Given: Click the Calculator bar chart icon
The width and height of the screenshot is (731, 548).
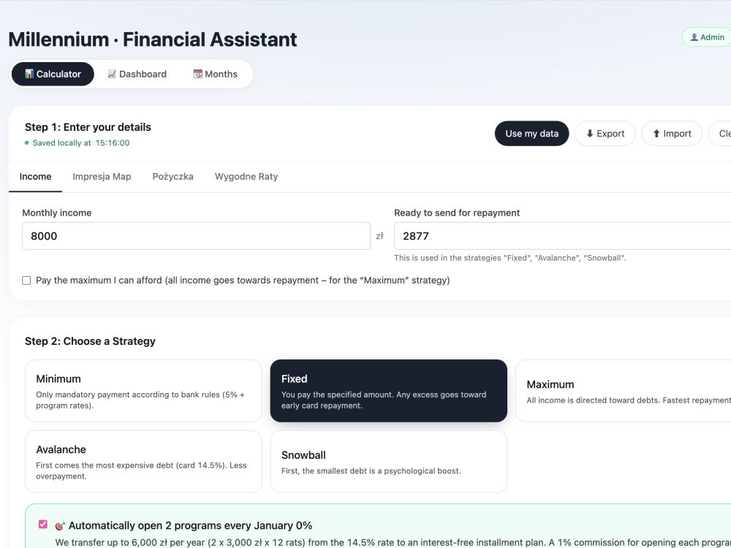Looking at the screenshot, I should click(29, 74).
